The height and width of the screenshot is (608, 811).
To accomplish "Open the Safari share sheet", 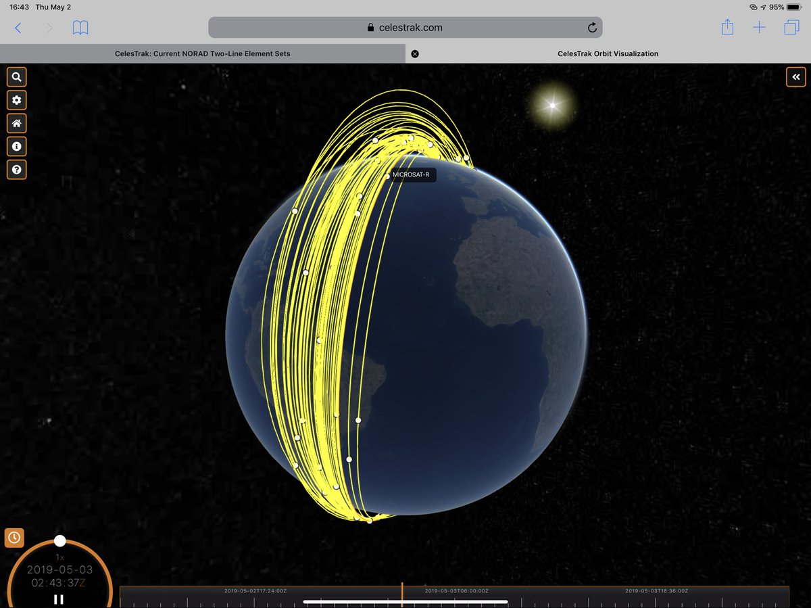I will 727,27.
